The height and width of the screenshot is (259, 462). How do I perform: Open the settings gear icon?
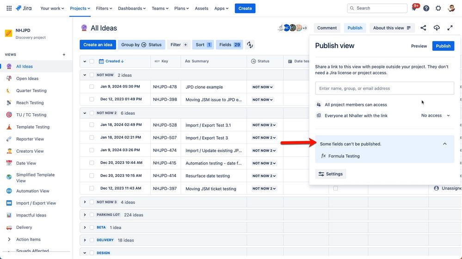[x=438, y=8]
